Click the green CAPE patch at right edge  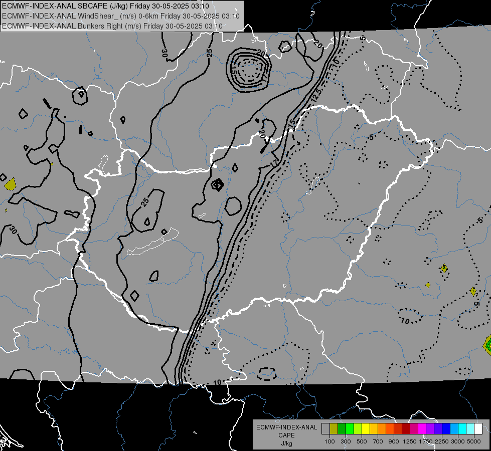(x=487, y=345)
